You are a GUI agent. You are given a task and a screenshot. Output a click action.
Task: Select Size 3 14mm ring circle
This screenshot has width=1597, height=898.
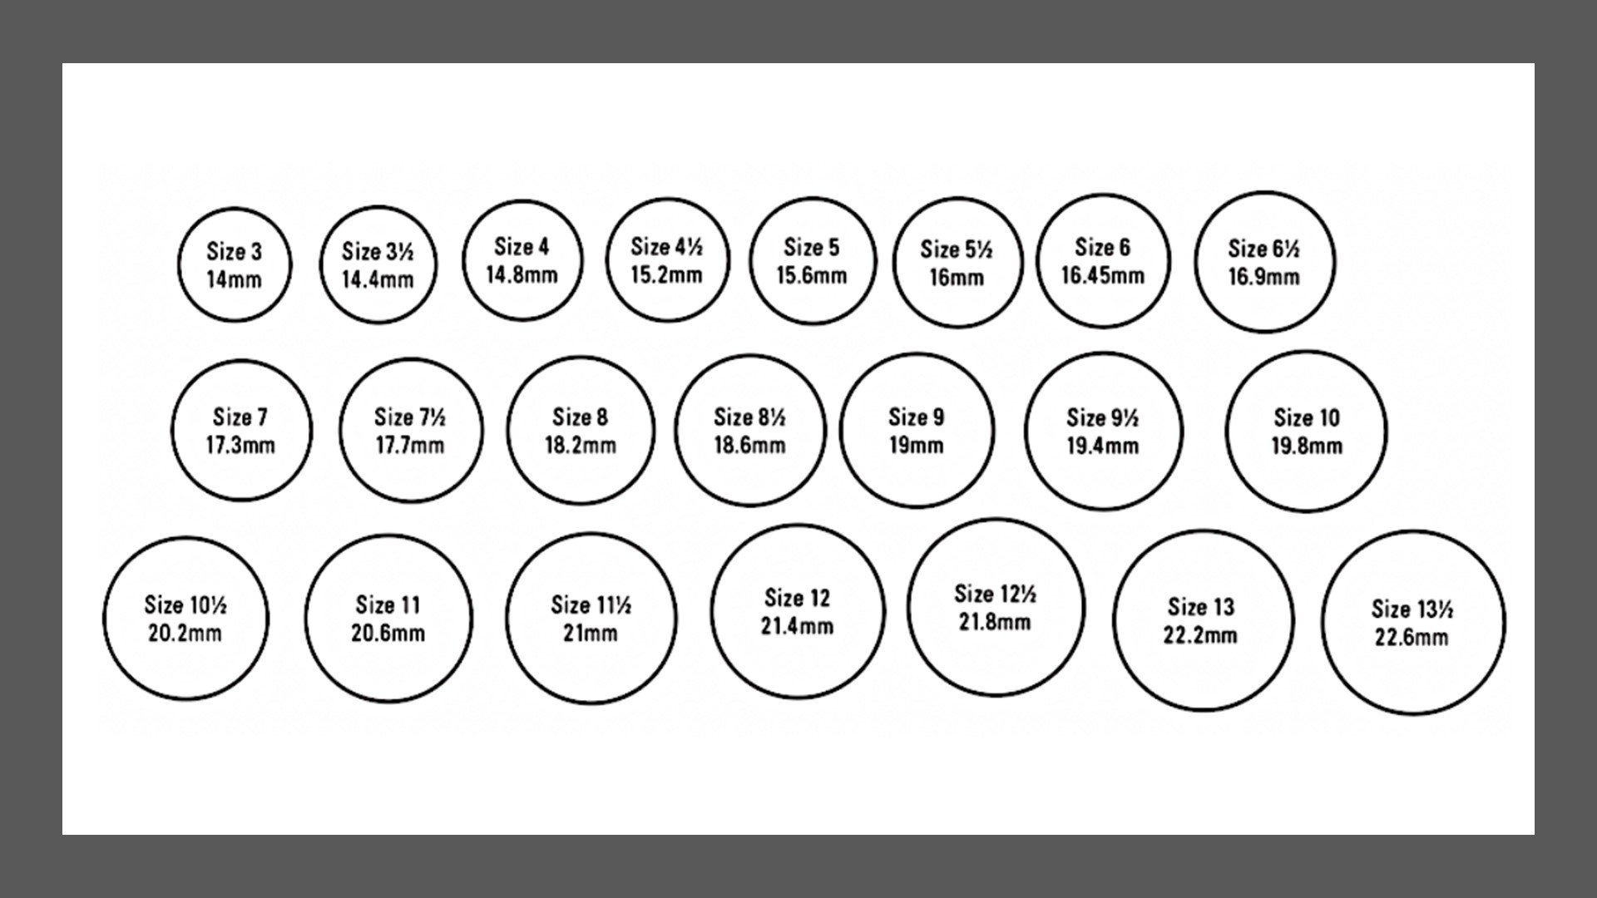(x=236, y=261)
